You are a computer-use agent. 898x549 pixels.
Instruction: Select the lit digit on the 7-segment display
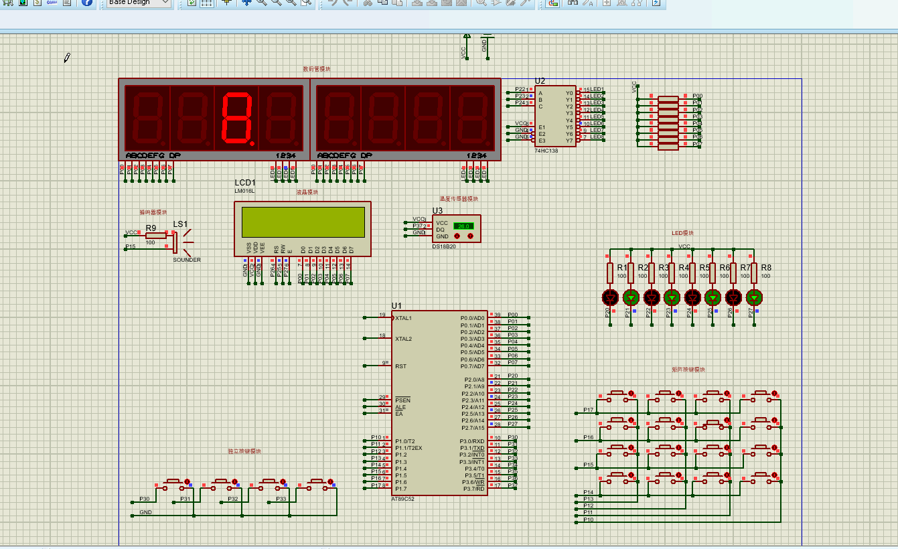pos(237,118)
